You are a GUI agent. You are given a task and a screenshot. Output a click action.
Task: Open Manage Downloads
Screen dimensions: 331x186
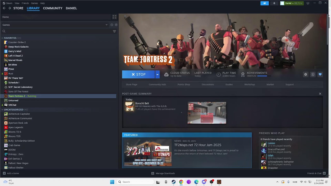[x=163, y=173]
